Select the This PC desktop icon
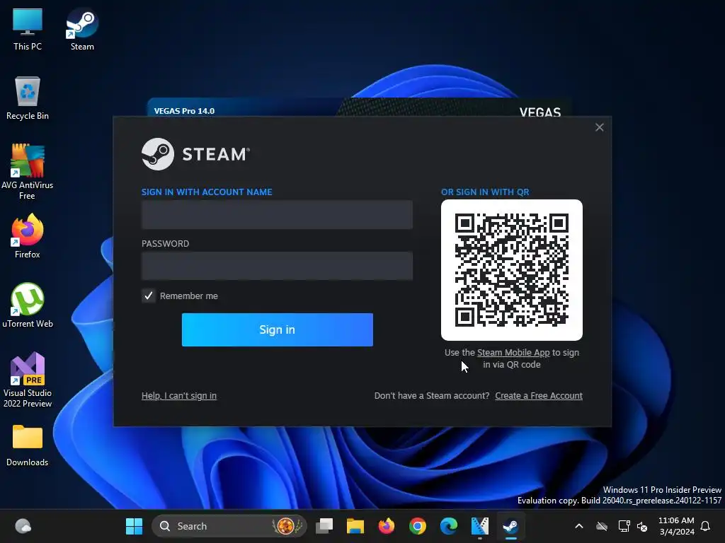The height and width of the screenshot is (543, 725). tap(28, 28)
